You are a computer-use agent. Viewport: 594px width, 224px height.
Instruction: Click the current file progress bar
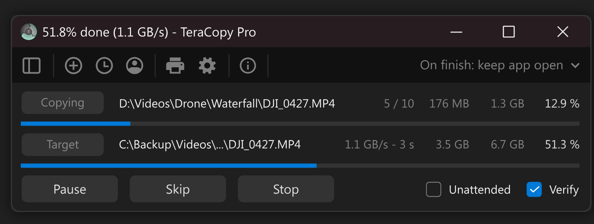[x=299, y=124]
